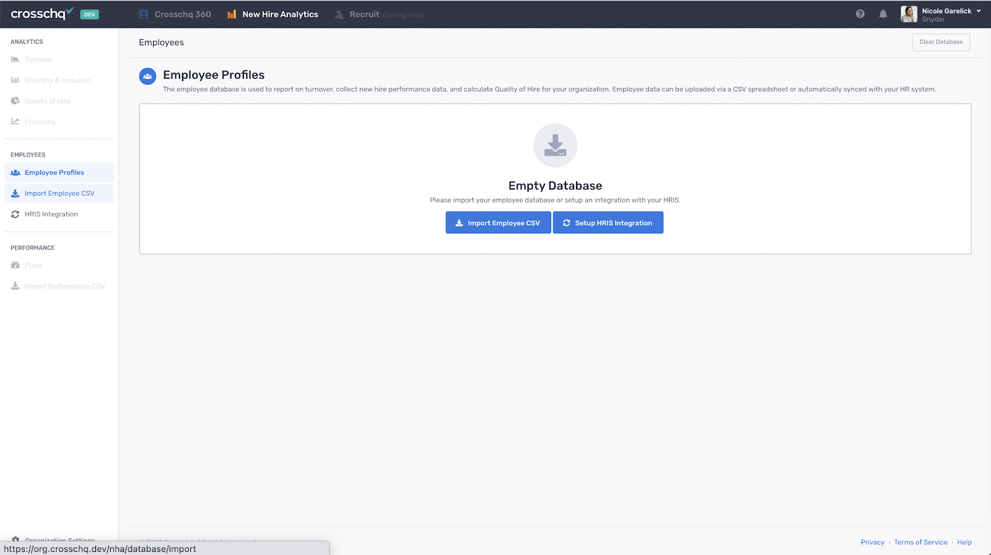Open Crosschq analytics in sidebar
The height and width of the screenshot is (555, 991).
click(x=40, y=122)
